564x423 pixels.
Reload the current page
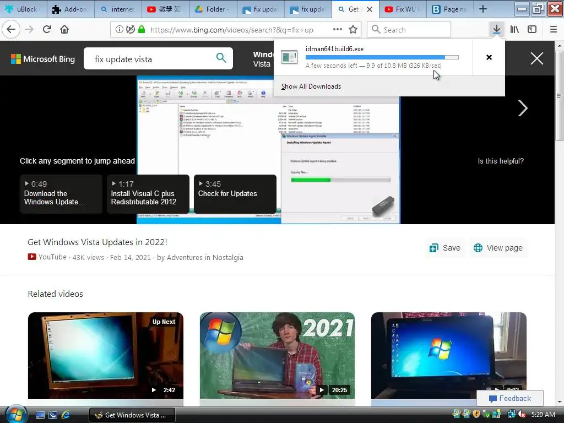point(47,30)
